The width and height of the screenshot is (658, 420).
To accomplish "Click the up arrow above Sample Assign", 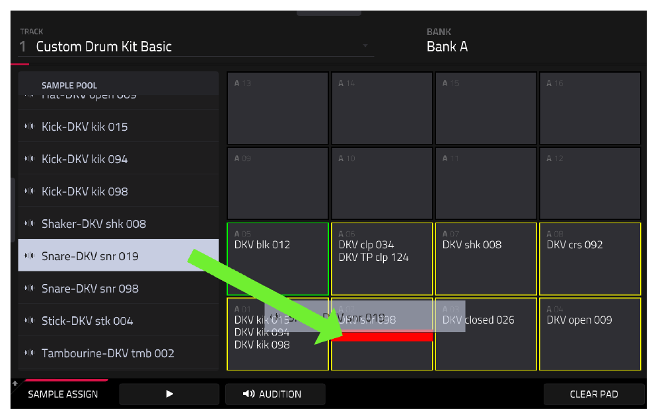I will [15, 383].
